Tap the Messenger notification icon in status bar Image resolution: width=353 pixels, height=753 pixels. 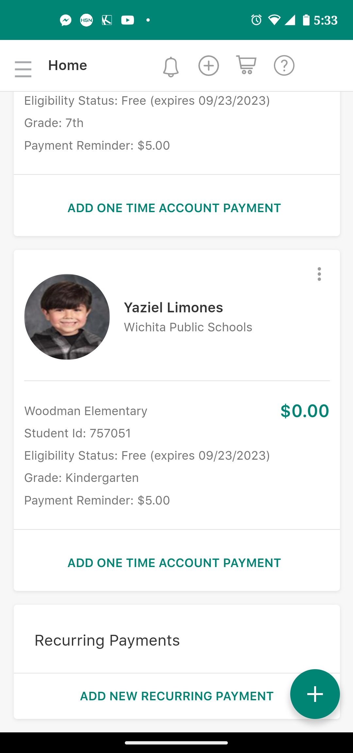coord(66,20)
